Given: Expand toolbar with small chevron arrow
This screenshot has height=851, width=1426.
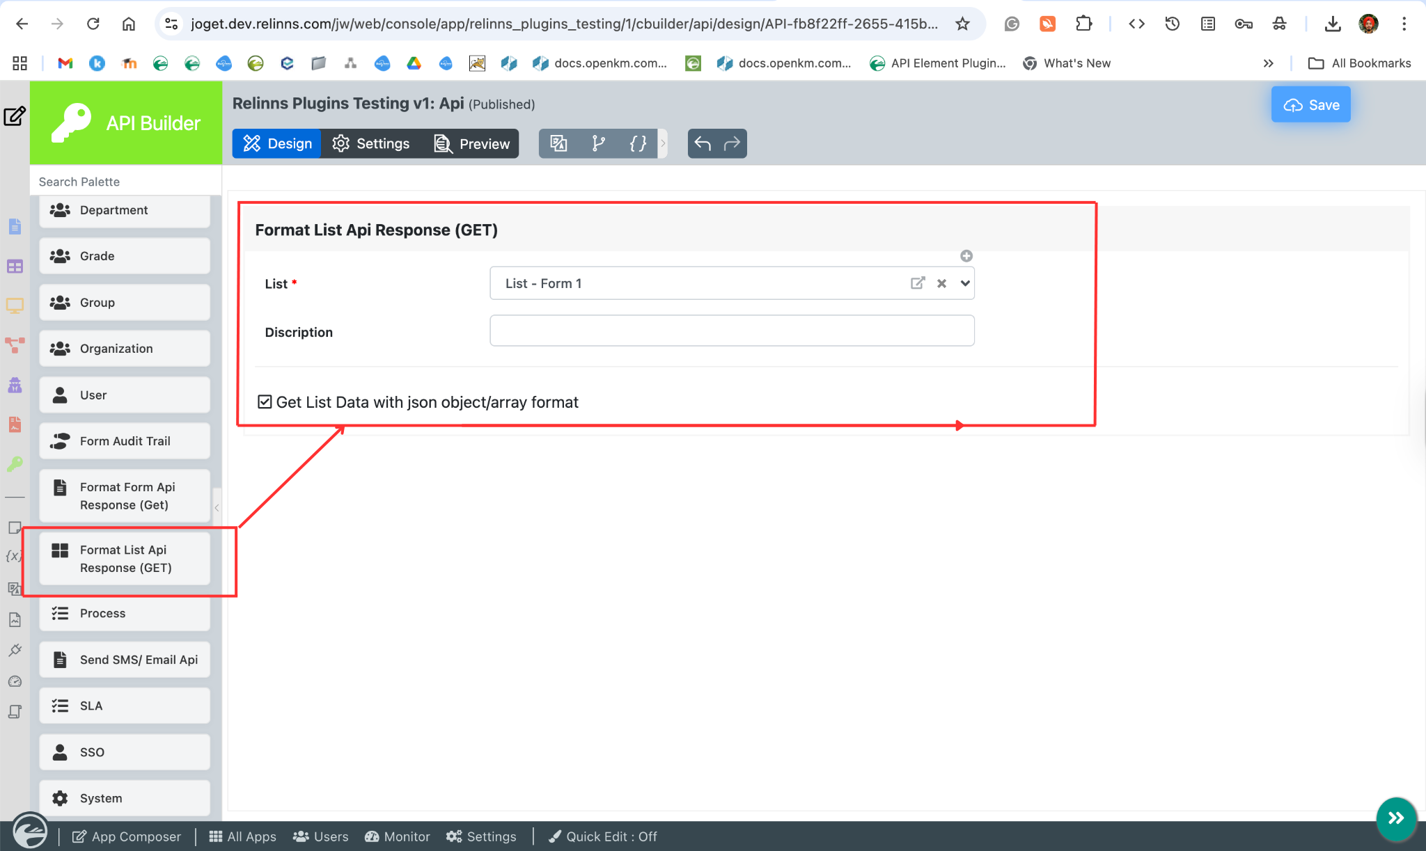Looking at the screenshot, I should coord(663,143).
